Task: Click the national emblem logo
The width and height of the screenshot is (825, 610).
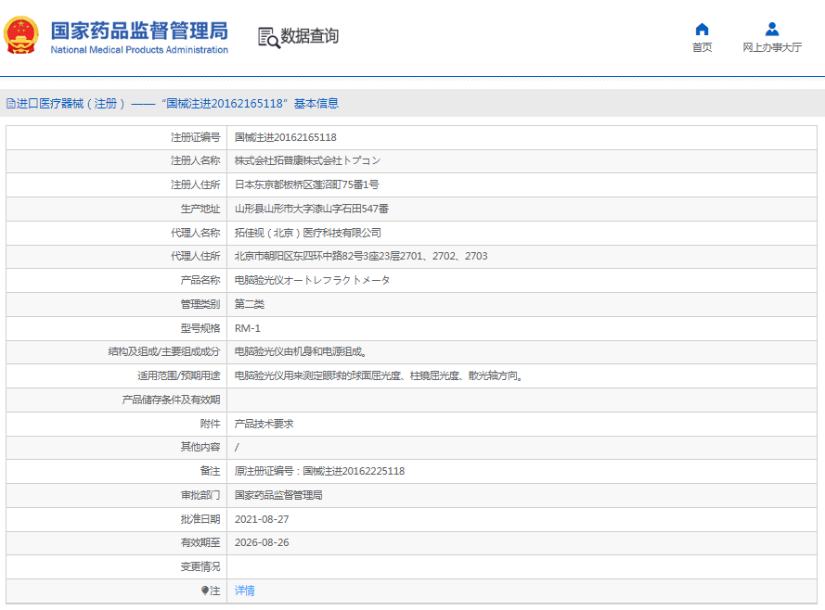Action: pos(21,35)
